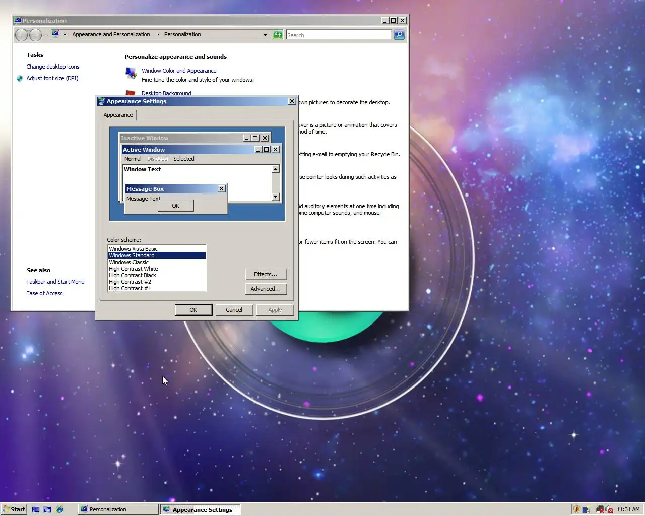This screenshot has width=645, height=516.
Task: Click the Window Color and Appearance icon
Action: tap(131, 74)
